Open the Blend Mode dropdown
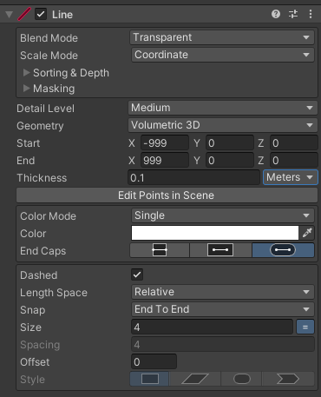Image resolution: width=321 pixels, height=397 pixels. tap(222, 37)
